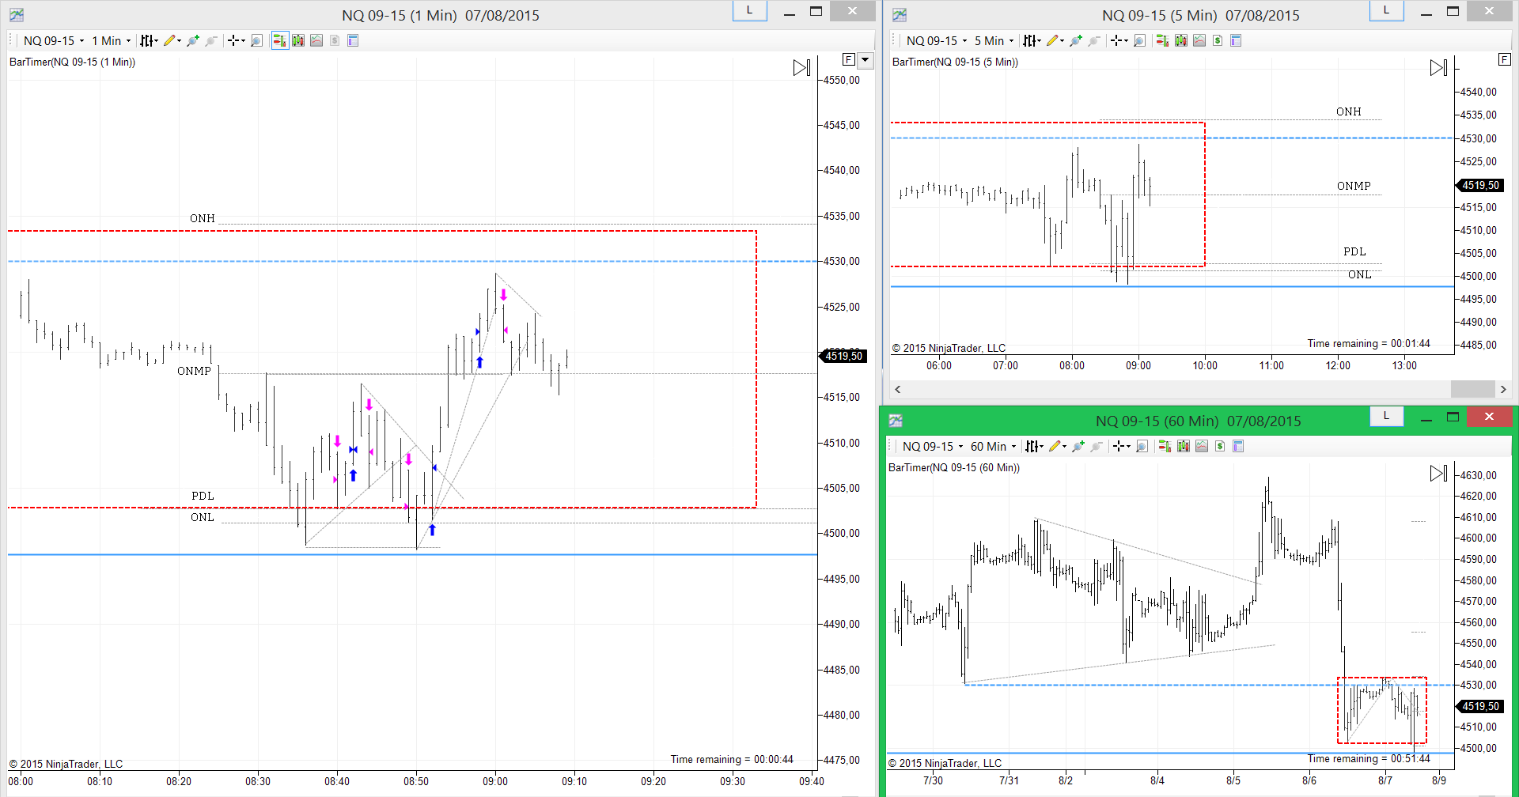Image resolution: width=1519 pixels, height=797 pixels.
Task: Open Strategies icon in the 1 Min chart
Action: [335, 40]
